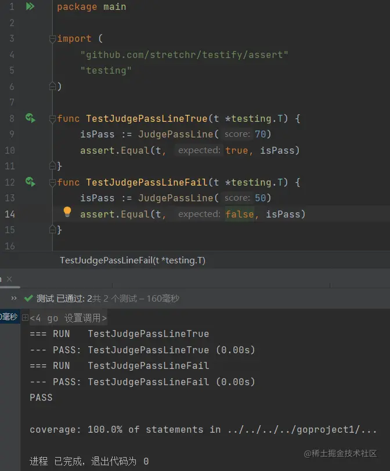The height and width of the screenshot is (471, 390).
Task: Close the run tool window tab
Action: click(x=9, y=279)
